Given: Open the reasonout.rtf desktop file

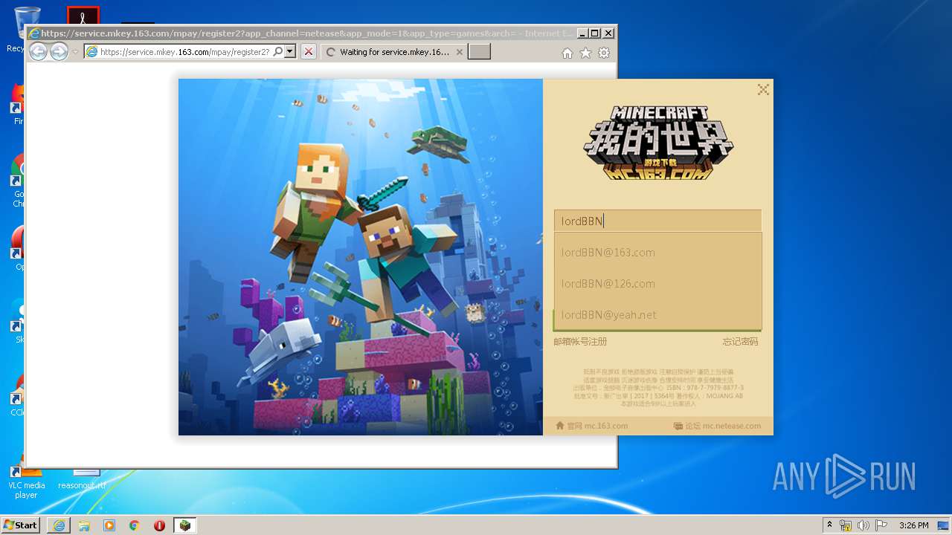Looking at the screenshot, I should click(83, 479).
